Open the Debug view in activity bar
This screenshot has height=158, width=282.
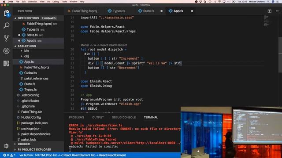[x=6, y=51]
